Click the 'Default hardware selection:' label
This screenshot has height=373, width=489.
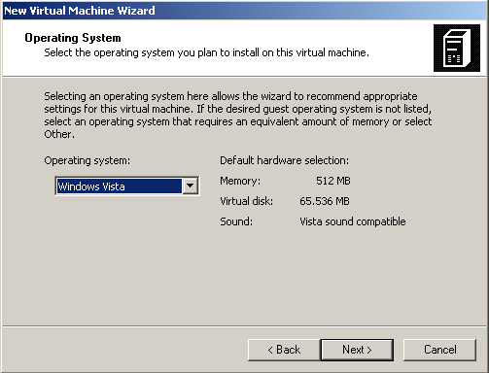(284, 160)
